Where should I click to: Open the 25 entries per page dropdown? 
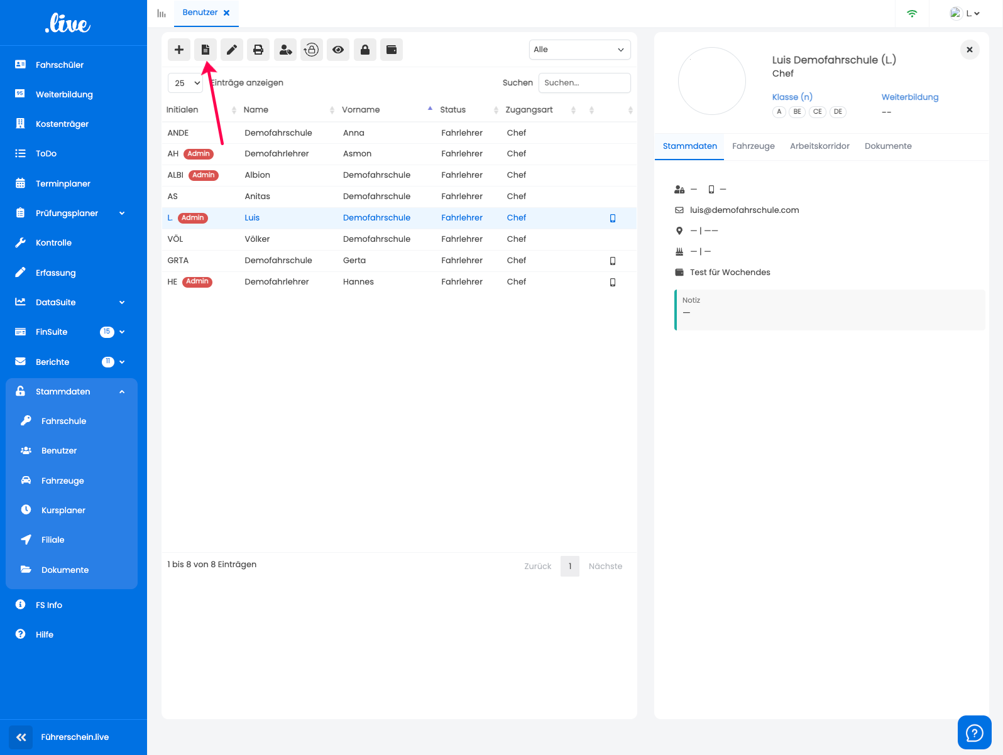coord(185,83)
